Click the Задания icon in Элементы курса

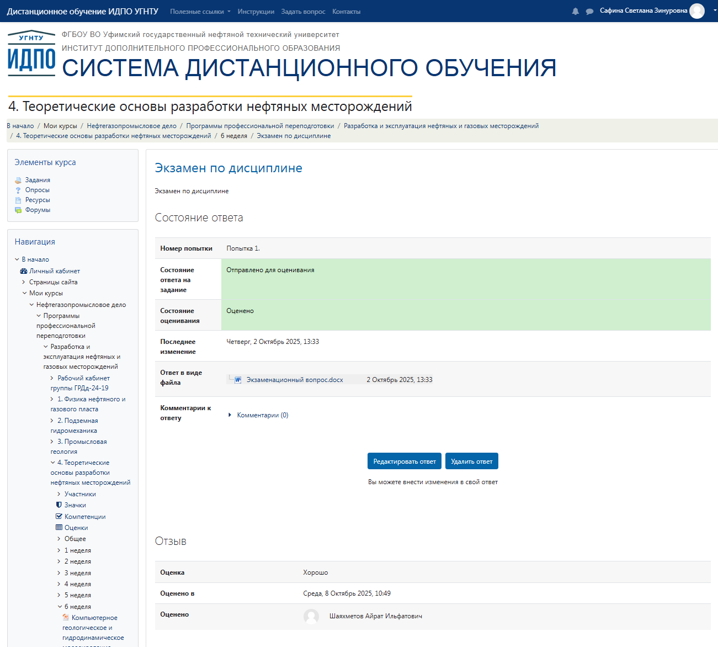click(x=18, y=179)
